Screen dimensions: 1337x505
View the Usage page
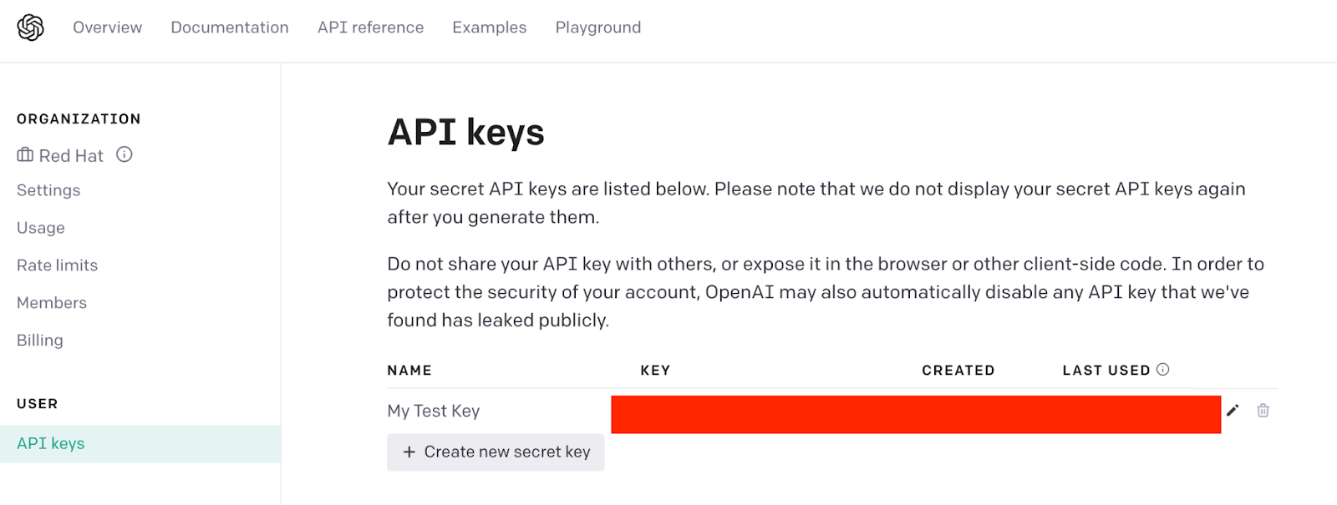(41, 228)
